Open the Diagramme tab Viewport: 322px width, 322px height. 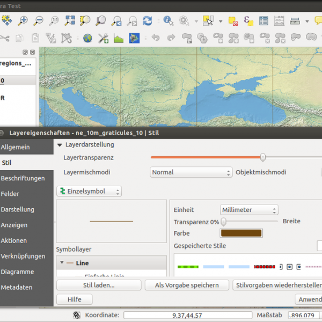[x=27, y=272]
